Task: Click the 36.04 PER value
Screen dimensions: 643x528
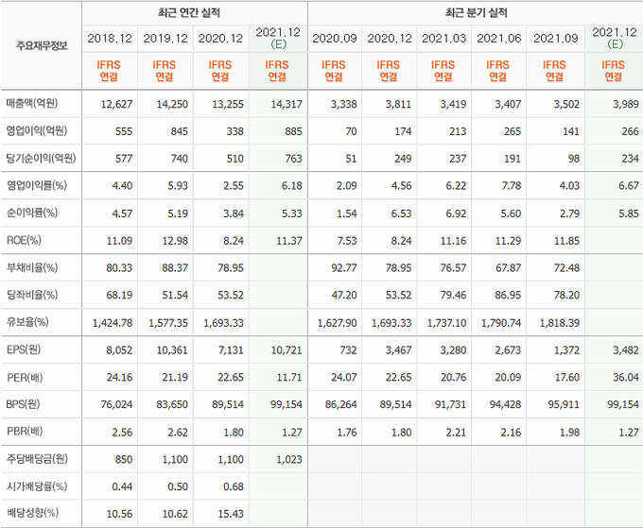Action: point(626,377)
